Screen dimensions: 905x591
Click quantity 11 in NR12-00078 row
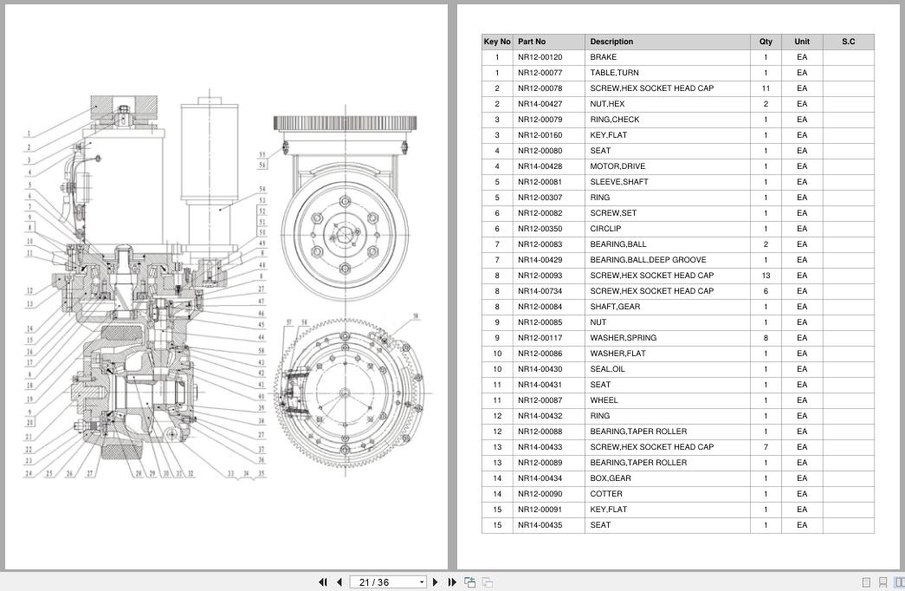(766, 88)
